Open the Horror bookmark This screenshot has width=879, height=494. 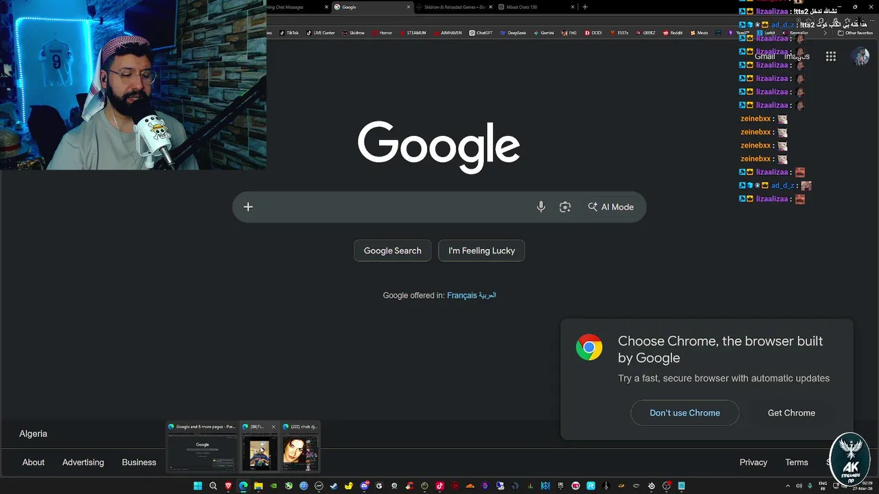click(383, 32)
